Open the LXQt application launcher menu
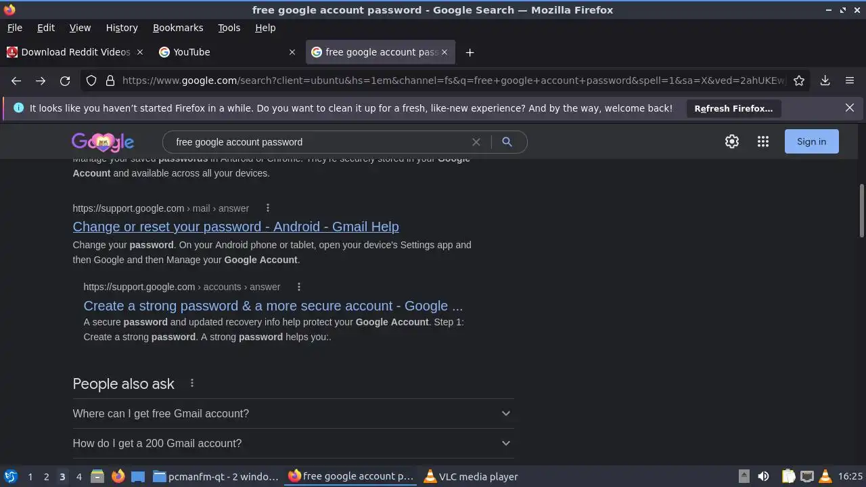Image resolution: width=866 pixels, height=487 pixels. pos(11,476)
